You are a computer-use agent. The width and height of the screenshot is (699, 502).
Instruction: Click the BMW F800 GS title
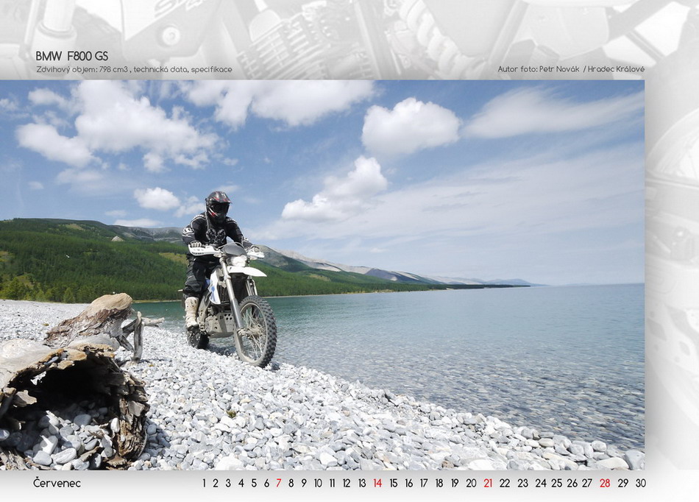[x=72, y=56]
